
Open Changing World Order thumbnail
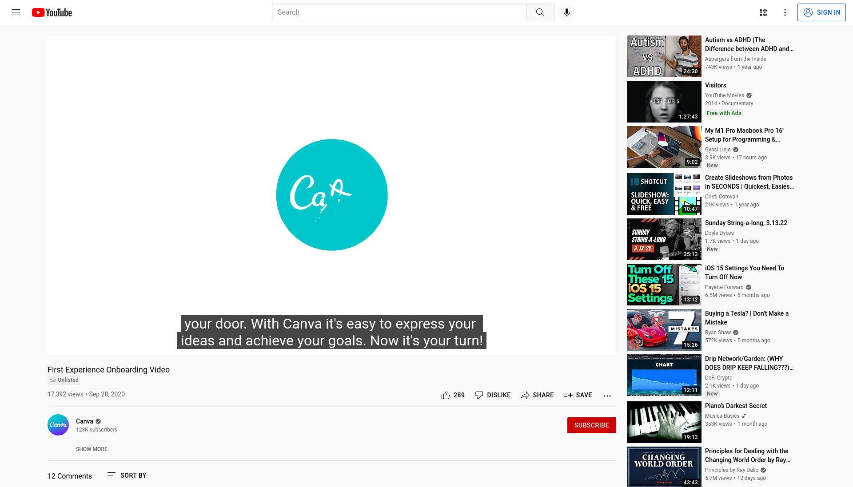[664, 467]
